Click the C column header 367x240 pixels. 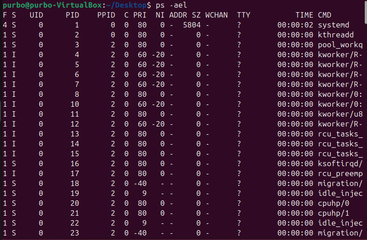pyautogui.click(x=127, y=15)
